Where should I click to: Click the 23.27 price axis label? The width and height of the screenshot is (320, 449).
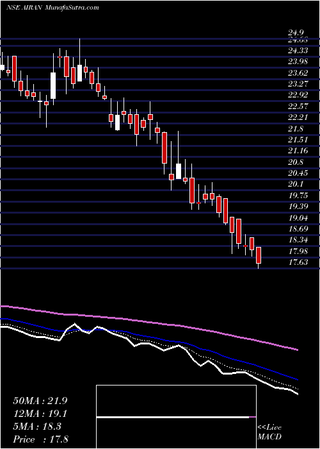(298, 84)
